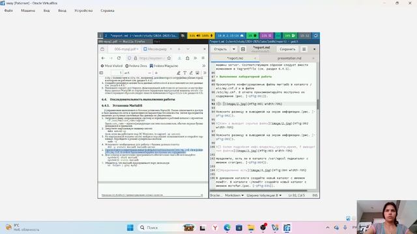Open the Машина menu in VirtualBox
417x234 pixels.
28,10
